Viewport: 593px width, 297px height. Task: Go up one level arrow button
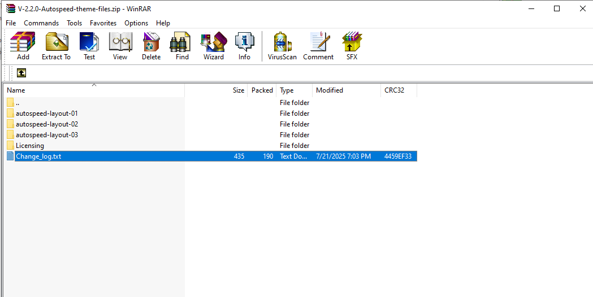point(21,73)
